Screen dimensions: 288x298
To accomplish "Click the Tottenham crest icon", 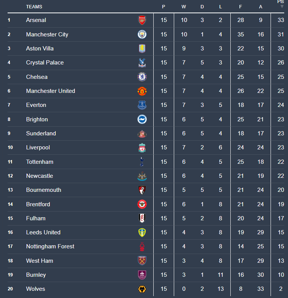I will (x=142, y=162).
